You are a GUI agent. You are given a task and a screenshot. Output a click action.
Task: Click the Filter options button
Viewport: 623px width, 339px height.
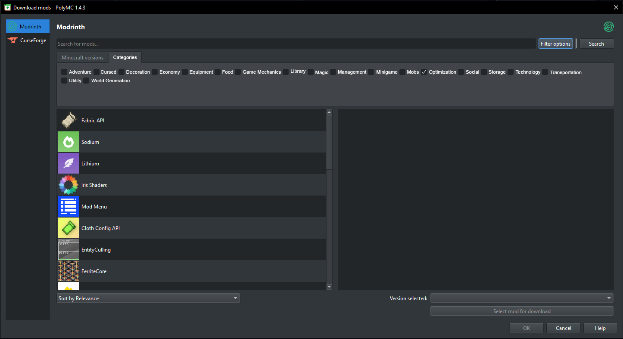(555, 43)
